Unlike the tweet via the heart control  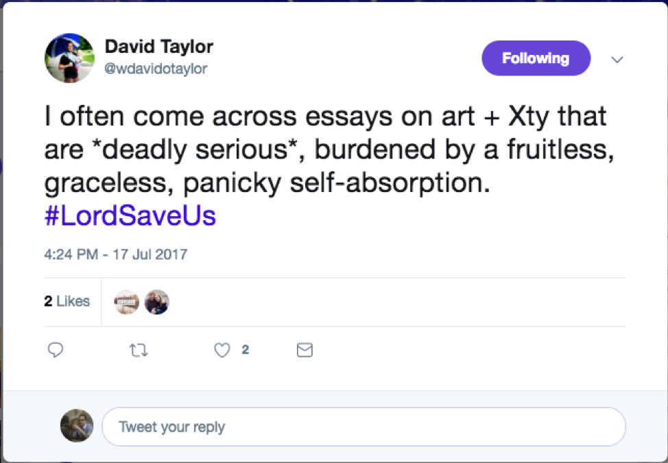tap(222, 350)
